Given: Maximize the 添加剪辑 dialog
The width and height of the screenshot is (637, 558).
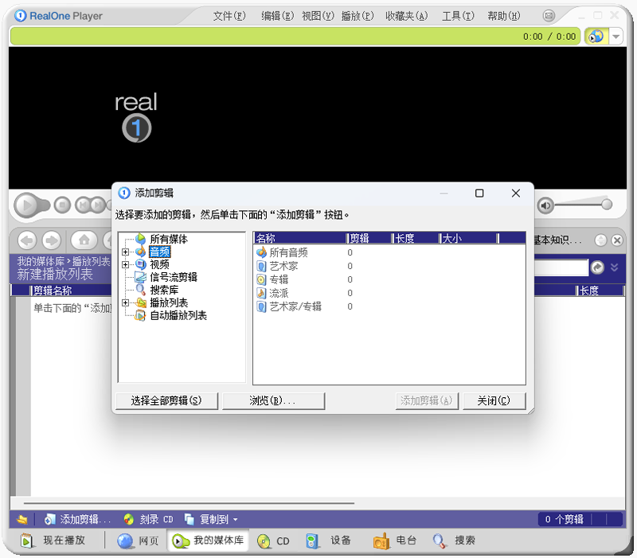Looking at the screenshot, I should pyautogui.click(x=479, y=193).
